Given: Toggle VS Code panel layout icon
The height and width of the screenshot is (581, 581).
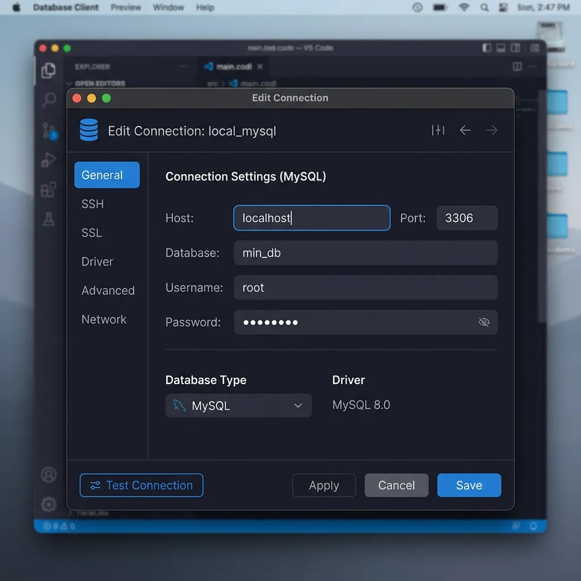Looking at the screenshot, I should 501,48.
